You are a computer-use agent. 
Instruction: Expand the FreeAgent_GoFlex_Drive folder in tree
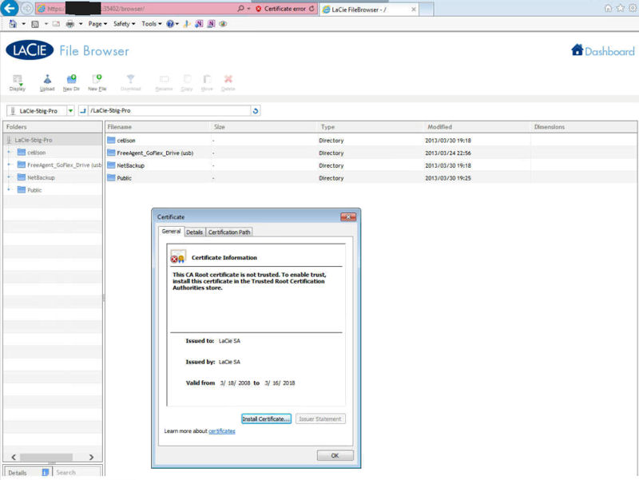tap(9, 165)
